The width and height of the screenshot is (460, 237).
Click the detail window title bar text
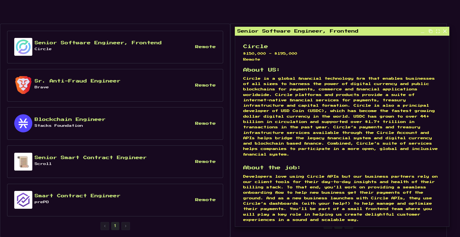298,31
